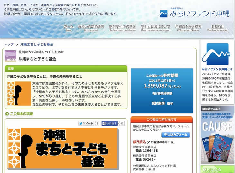Open the お知らせ navigation item
Image resolution: width=235 pixels, height=173 pixels.
point(218,28)
